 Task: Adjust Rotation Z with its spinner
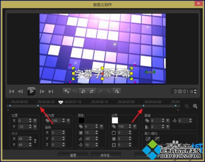point(64,145)
